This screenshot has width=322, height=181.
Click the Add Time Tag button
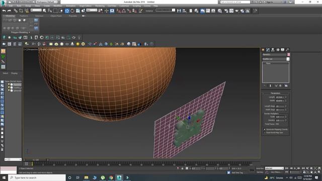[x=237, y=172]
